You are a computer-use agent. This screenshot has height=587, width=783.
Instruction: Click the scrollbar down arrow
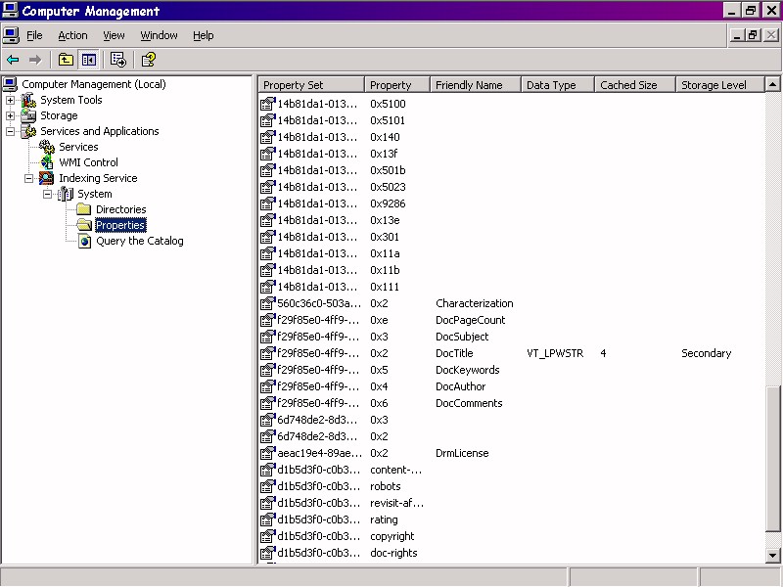pos(772,555)
